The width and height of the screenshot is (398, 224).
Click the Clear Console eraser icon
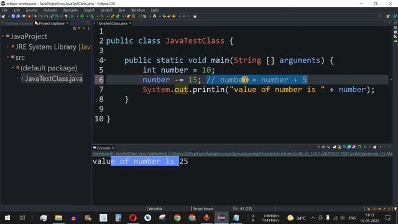pyautogui.click(x=335, y=147)
